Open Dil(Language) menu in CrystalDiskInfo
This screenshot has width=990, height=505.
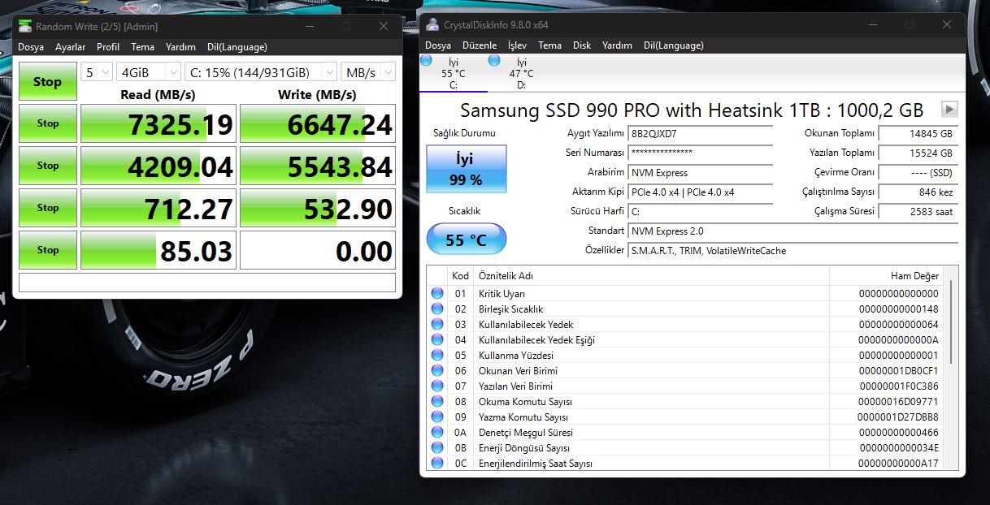click(x=675, y=45)
